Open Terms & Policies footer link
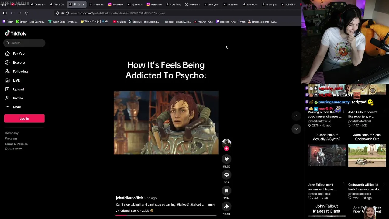Viewport: 389px width, 219px height. click(16, 144)
